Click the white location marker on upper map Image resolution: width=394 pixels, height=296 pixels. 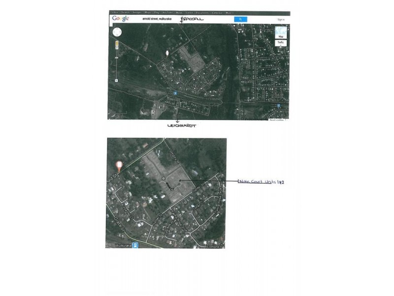(x=167, y=53)
